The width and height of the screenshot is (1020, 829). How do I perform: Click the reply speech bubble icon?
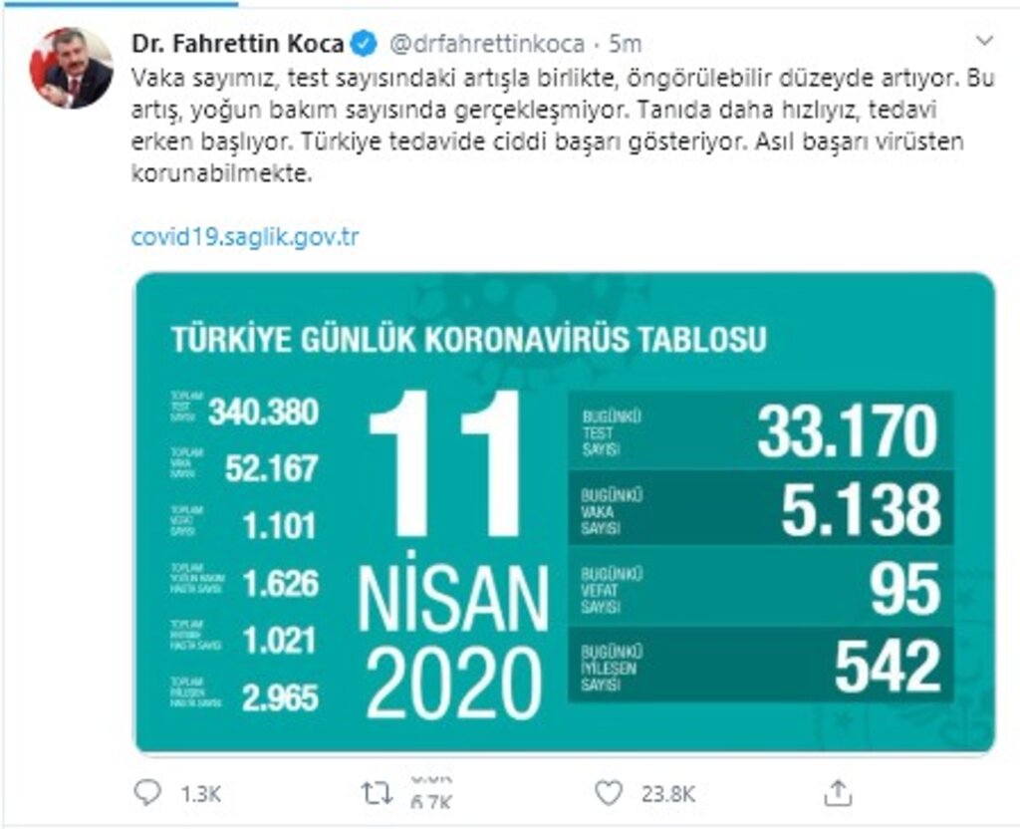coord(145,793)
